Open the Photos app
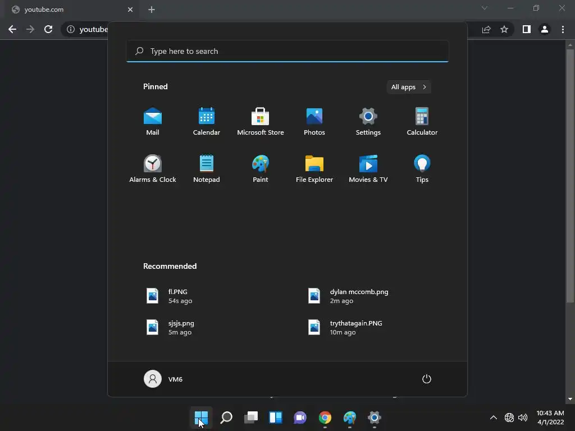Viewport: 575px width, 431px height. coord(314,122)
